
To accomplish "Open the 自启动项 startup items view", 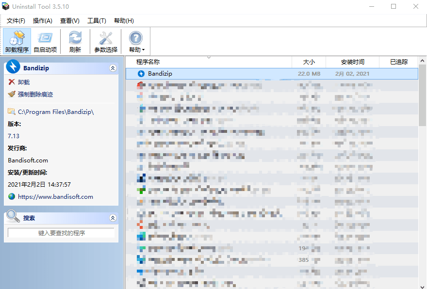I will [x=45, y=41].
